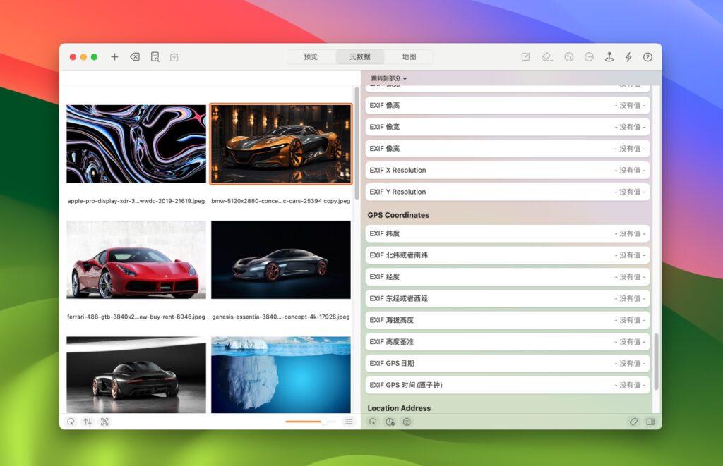Open the file inspector icon in the toolbar
This screenshot has width=723, height=466.
[x=155, y=56]
